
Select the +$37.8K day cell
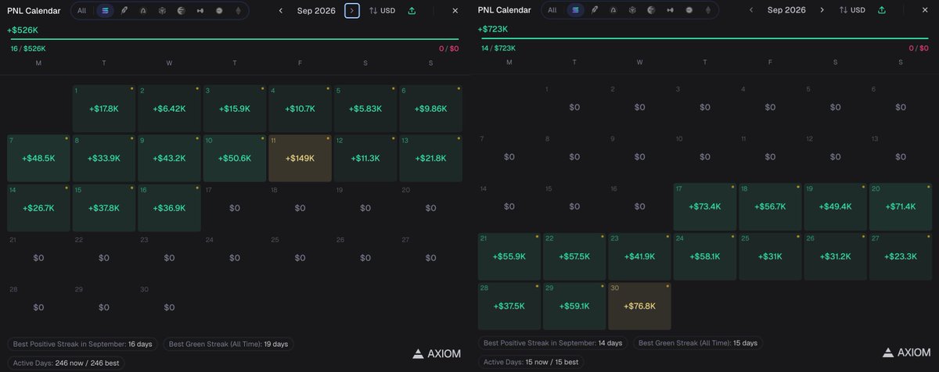104,208
